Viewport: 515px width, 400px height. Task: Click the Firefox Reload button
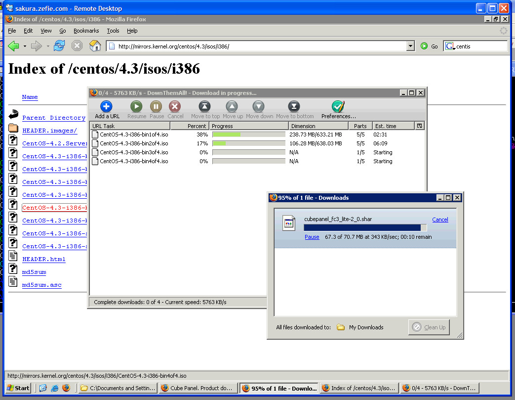59,46
